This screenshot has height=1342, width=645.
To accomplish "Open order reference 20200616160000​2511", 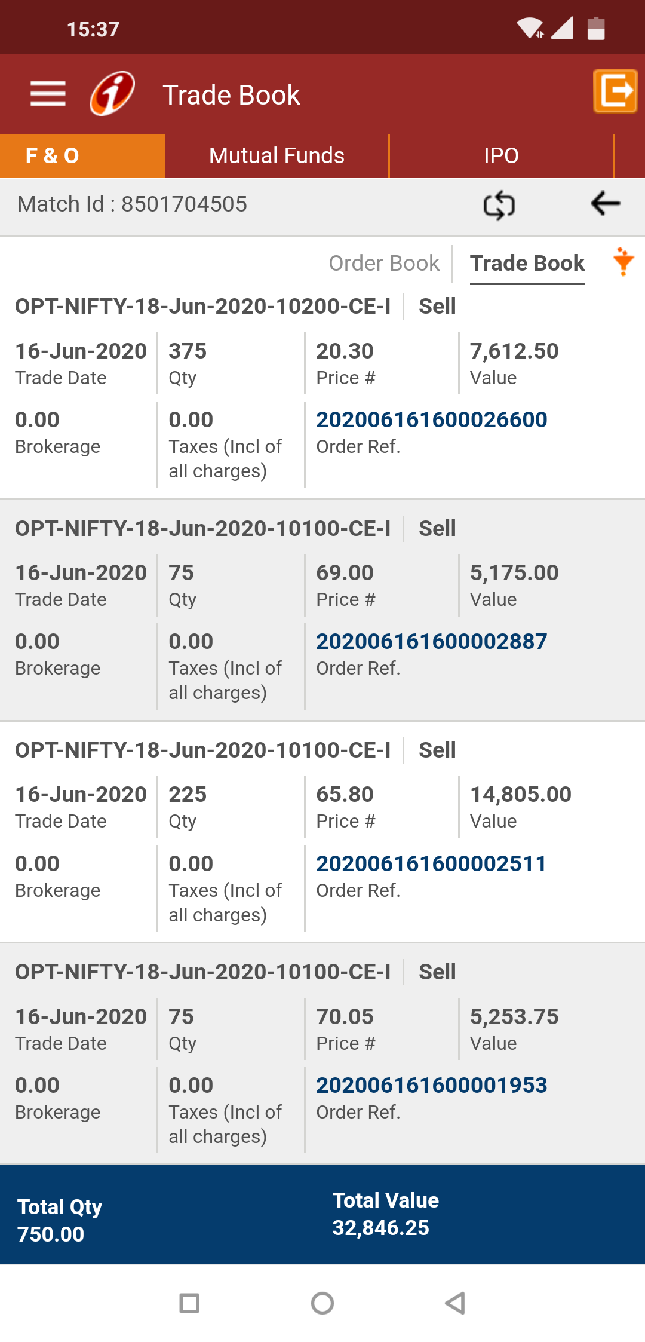I will click(x=431, y=864).
